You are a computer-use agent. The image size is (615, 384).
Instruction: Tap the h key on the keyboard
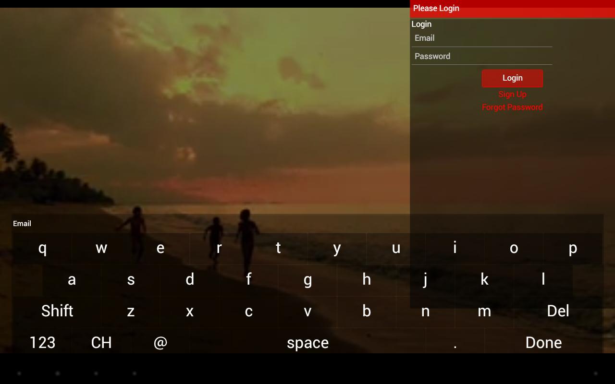367,279
